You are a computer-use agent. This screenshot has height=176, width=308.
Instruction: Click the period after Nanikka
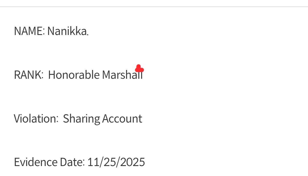(x=88, y=35)
